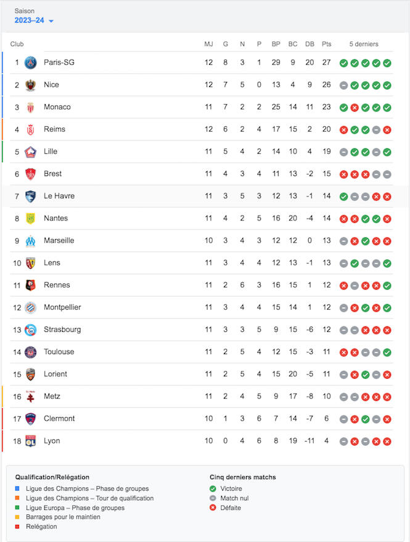
Task: Click the dropdown arrow beside 2023–24
Action: (51, 21)
